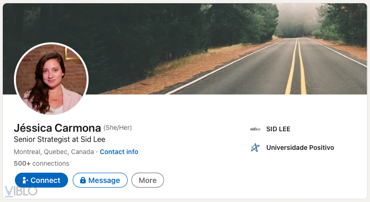
Task: Click the Universidade Positivo star logo
Action: (255, 148)
